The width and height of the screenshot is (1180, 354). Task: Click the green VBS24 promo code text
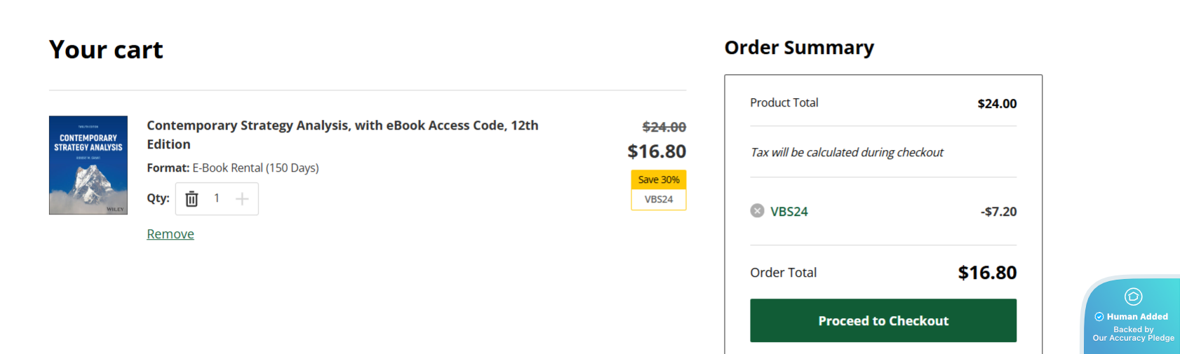coord(789,212)
